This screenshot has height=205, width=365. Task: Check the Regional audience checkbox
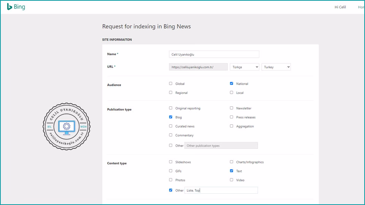coord(171,93)
